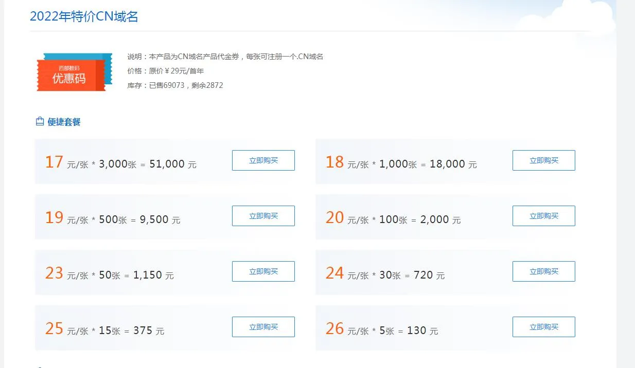Buy the 23元/张 50张 package
635x368 pixels.
tap(263, 271)
